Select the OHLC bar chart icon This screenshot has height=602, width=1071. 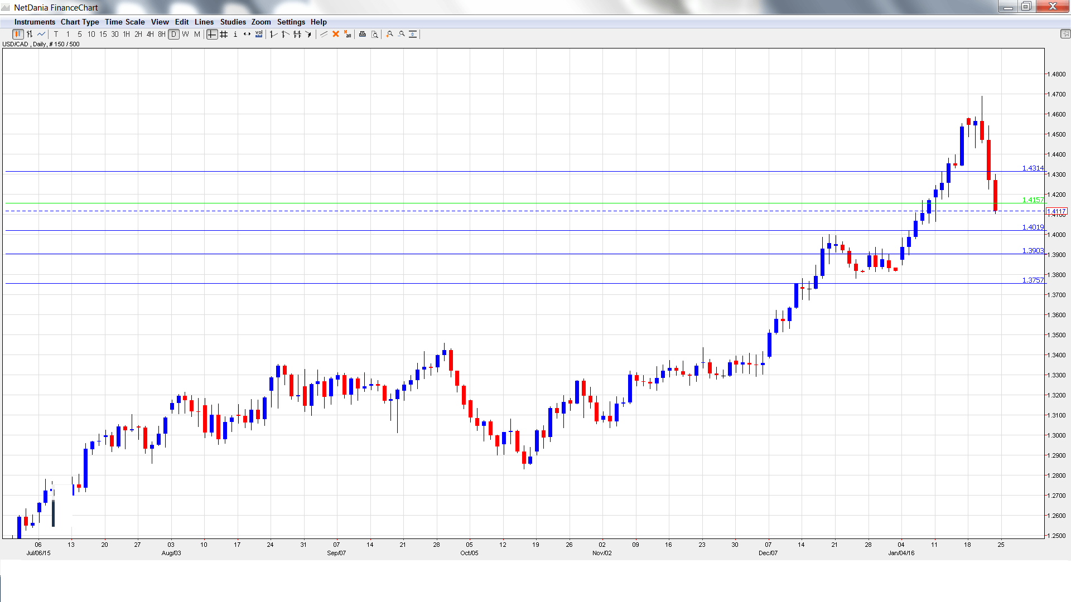click(30, 34)
